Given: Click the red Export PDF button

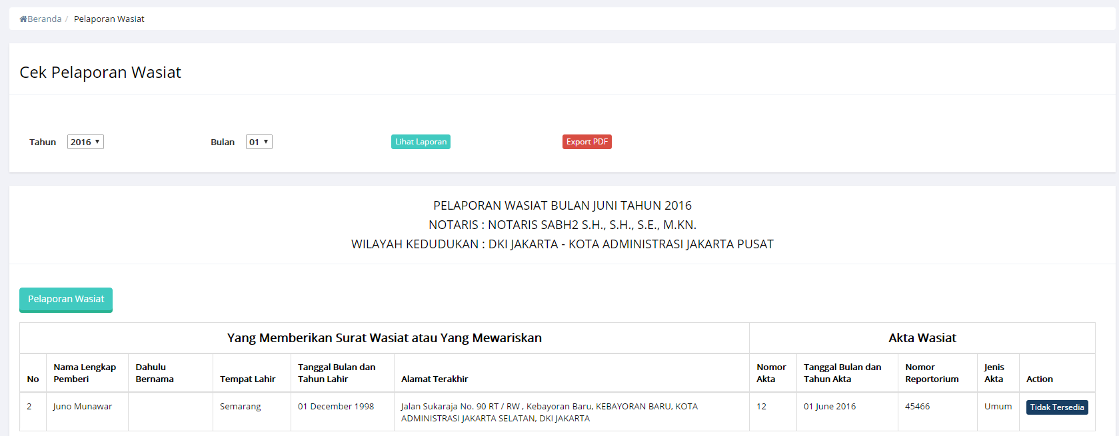Looking at the screenshot, I should pyautogui.click(x=586, y=142).
